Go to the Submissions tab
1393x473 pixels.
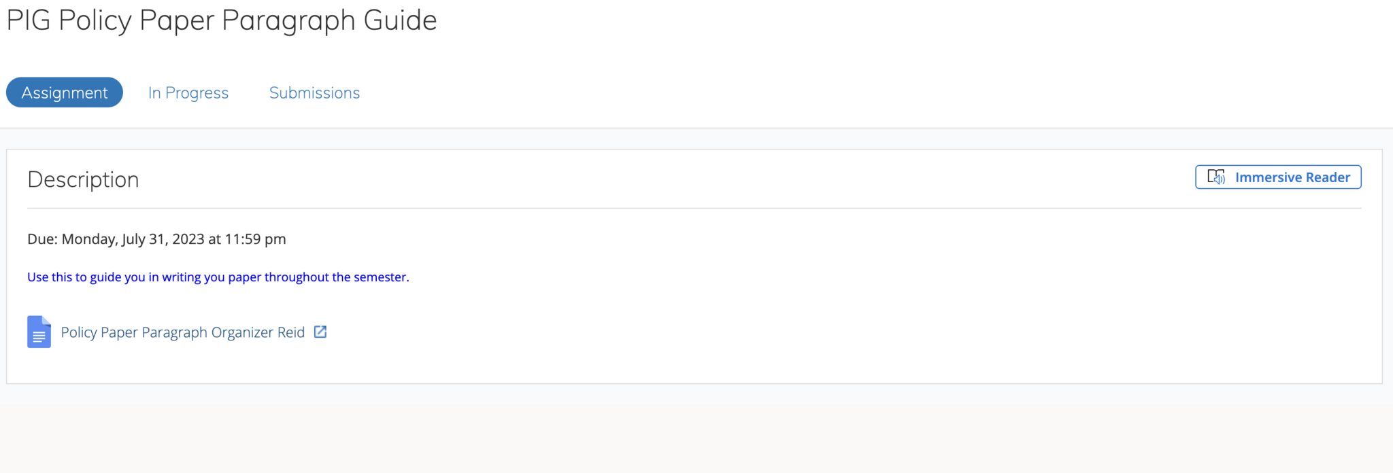pos(314,92)
